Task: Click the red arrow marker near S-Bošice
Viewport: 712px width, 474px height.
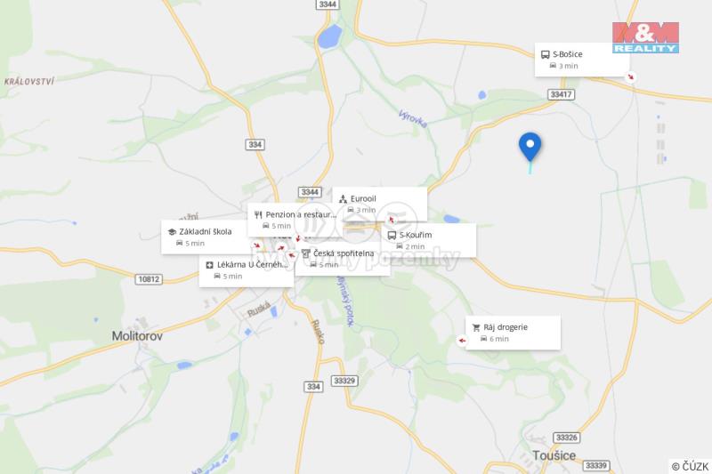Action: pos(630,77)
